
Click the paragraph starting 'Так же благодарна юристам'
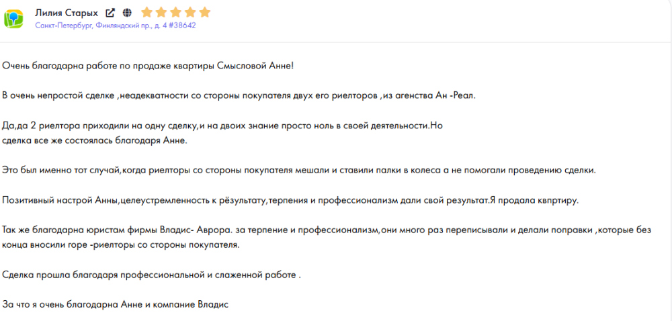[327, 238]
